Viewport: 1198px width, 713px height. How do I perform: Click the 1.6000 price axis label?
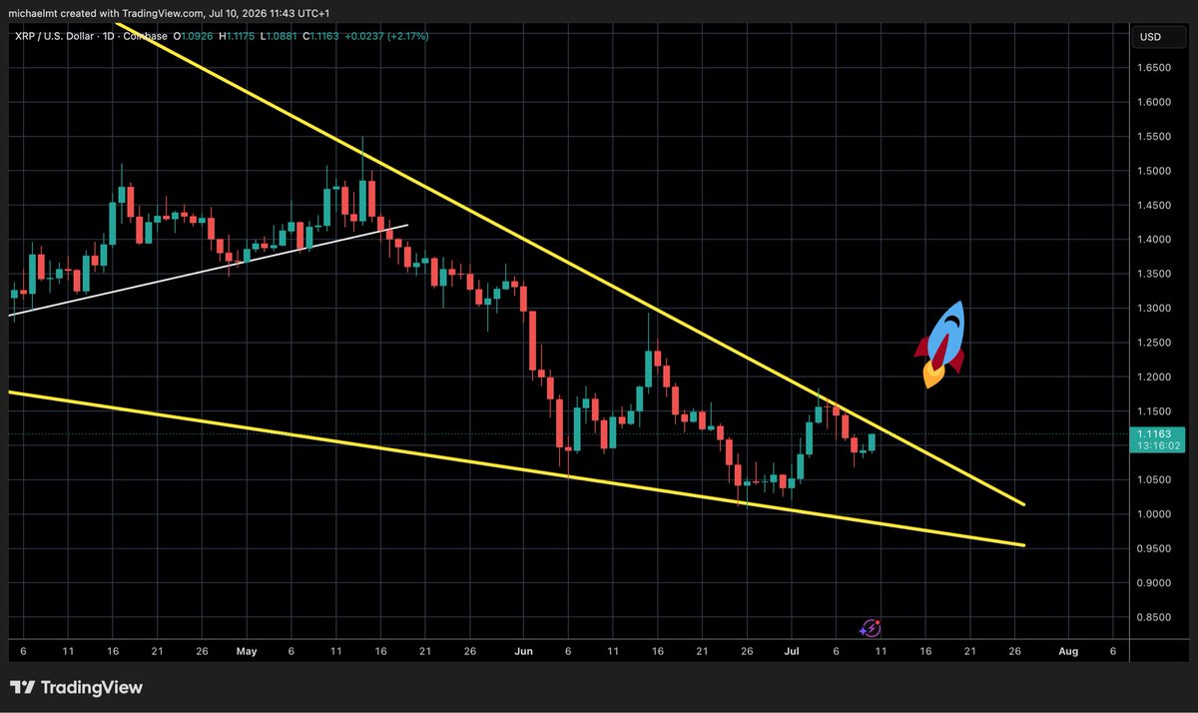(1155, 102)
